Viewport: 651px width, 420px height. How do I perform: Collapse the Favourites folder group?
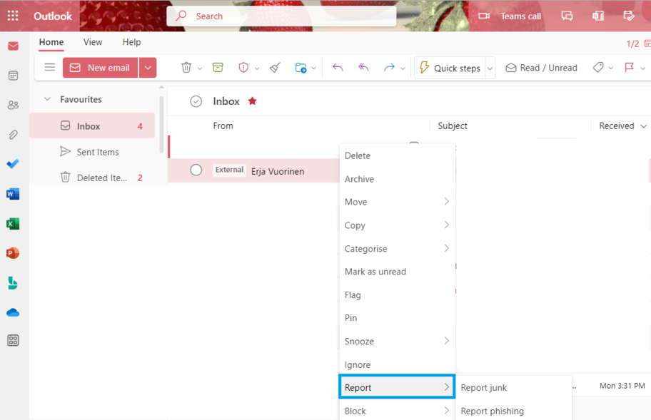[48, 99]
